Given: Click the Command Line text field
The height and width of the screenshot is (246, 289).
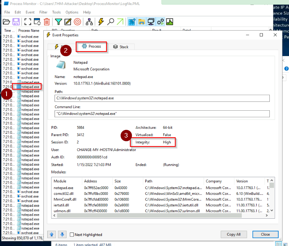Looking at the screenshot, I should click(x=162, y=114).
